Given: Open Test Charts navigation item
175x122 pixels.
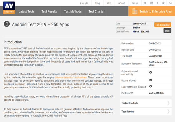Looking at the screenshot, I should click(96, 11).
